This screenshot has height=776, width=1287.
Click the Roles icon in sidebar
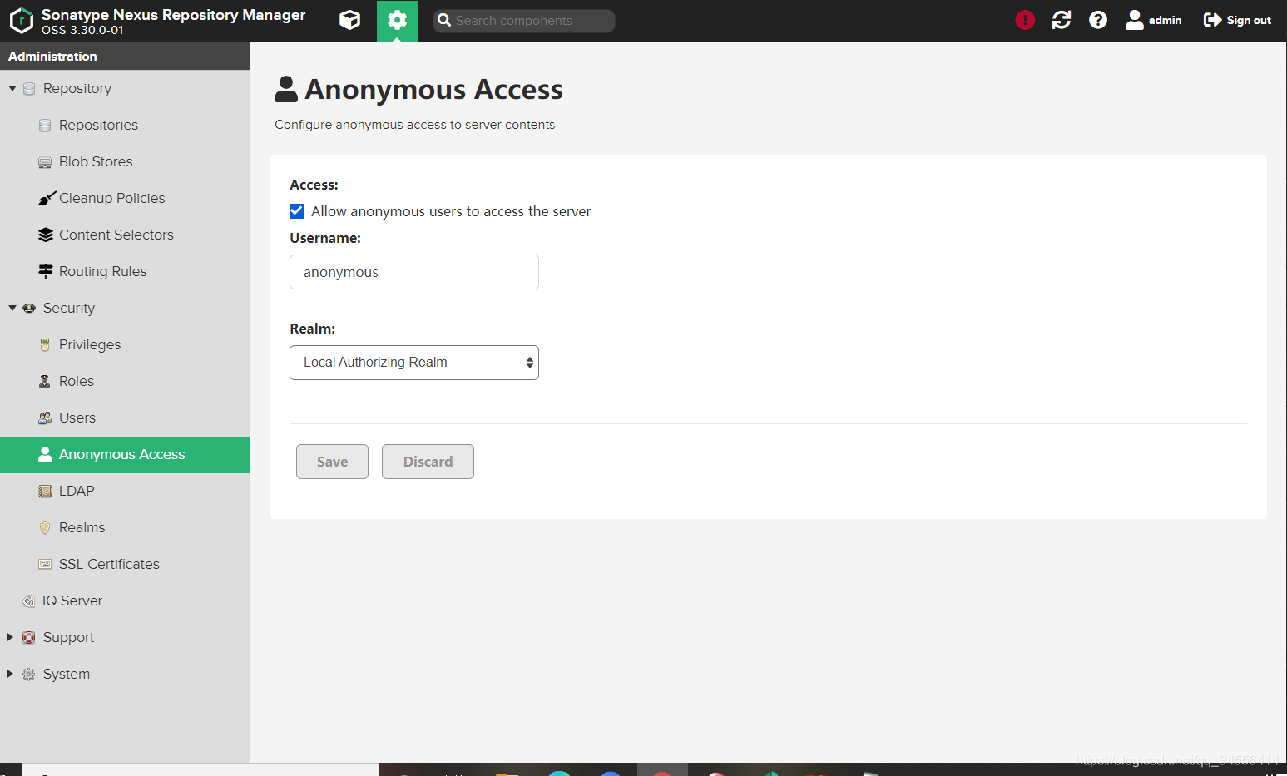click(45, 381)
